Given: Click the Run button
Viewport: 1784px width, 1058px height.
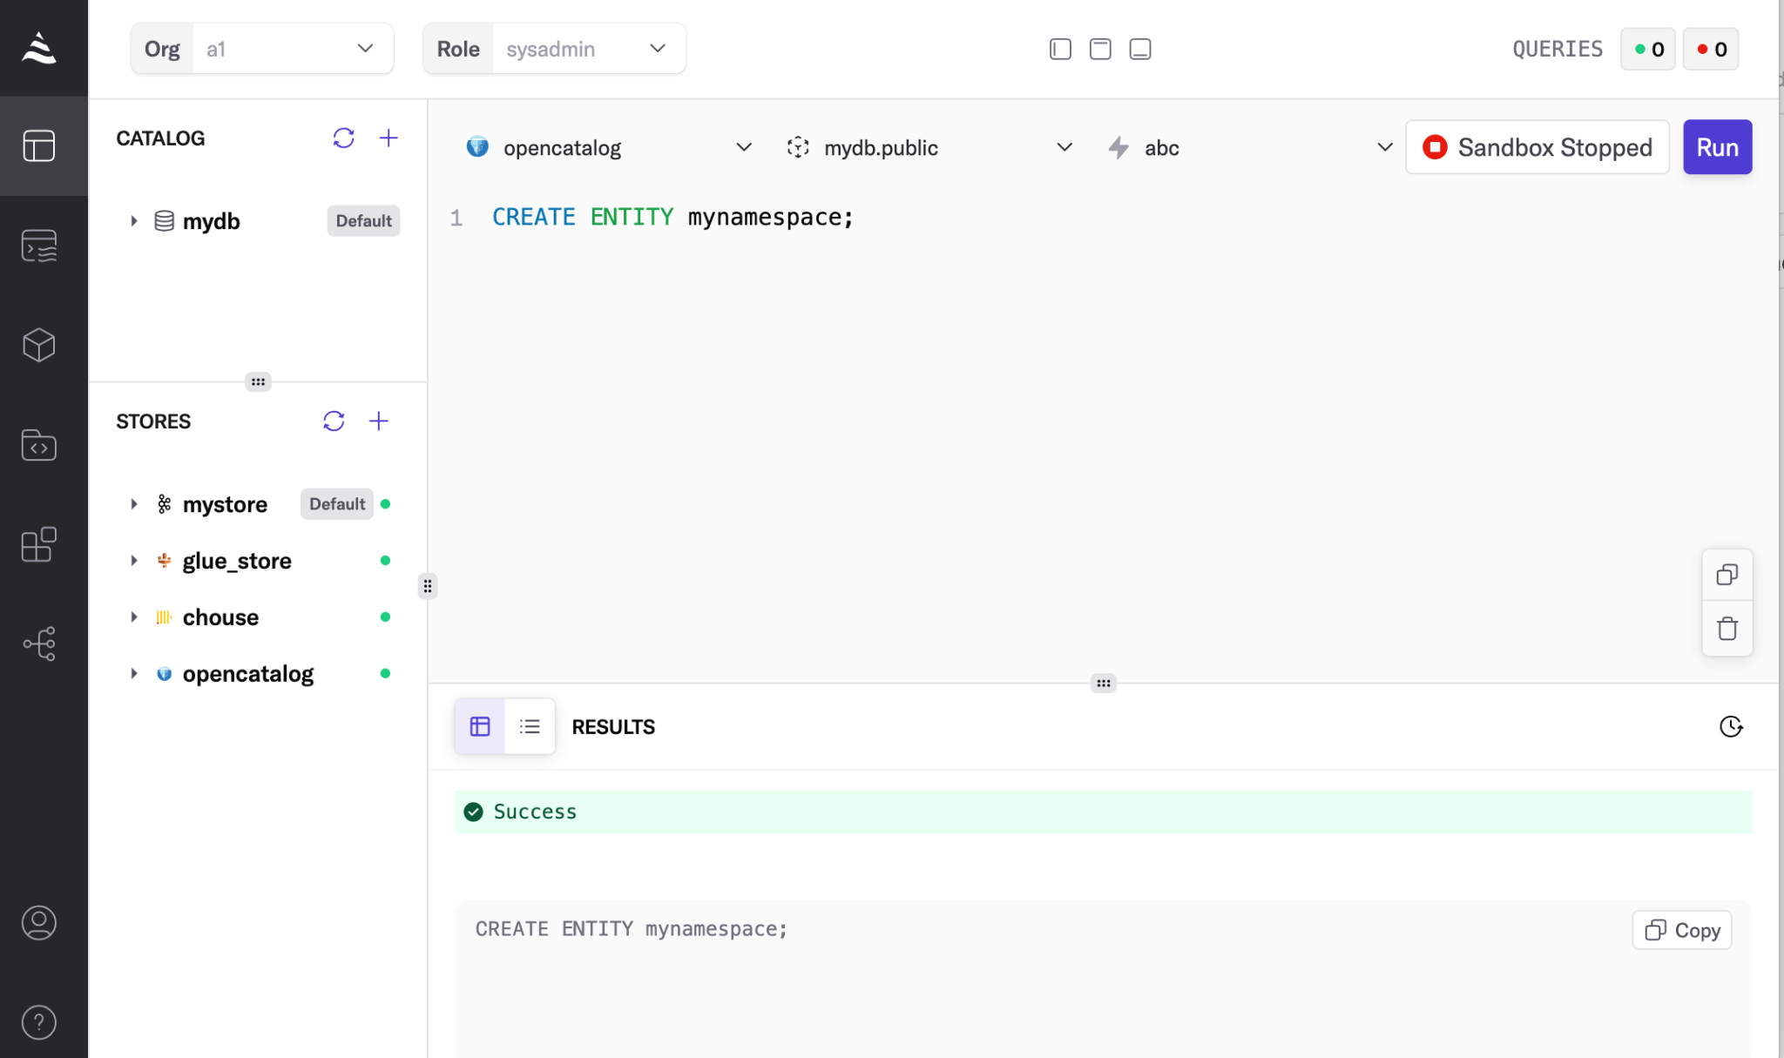Looking at the screenshot, I should [1716, 147].
